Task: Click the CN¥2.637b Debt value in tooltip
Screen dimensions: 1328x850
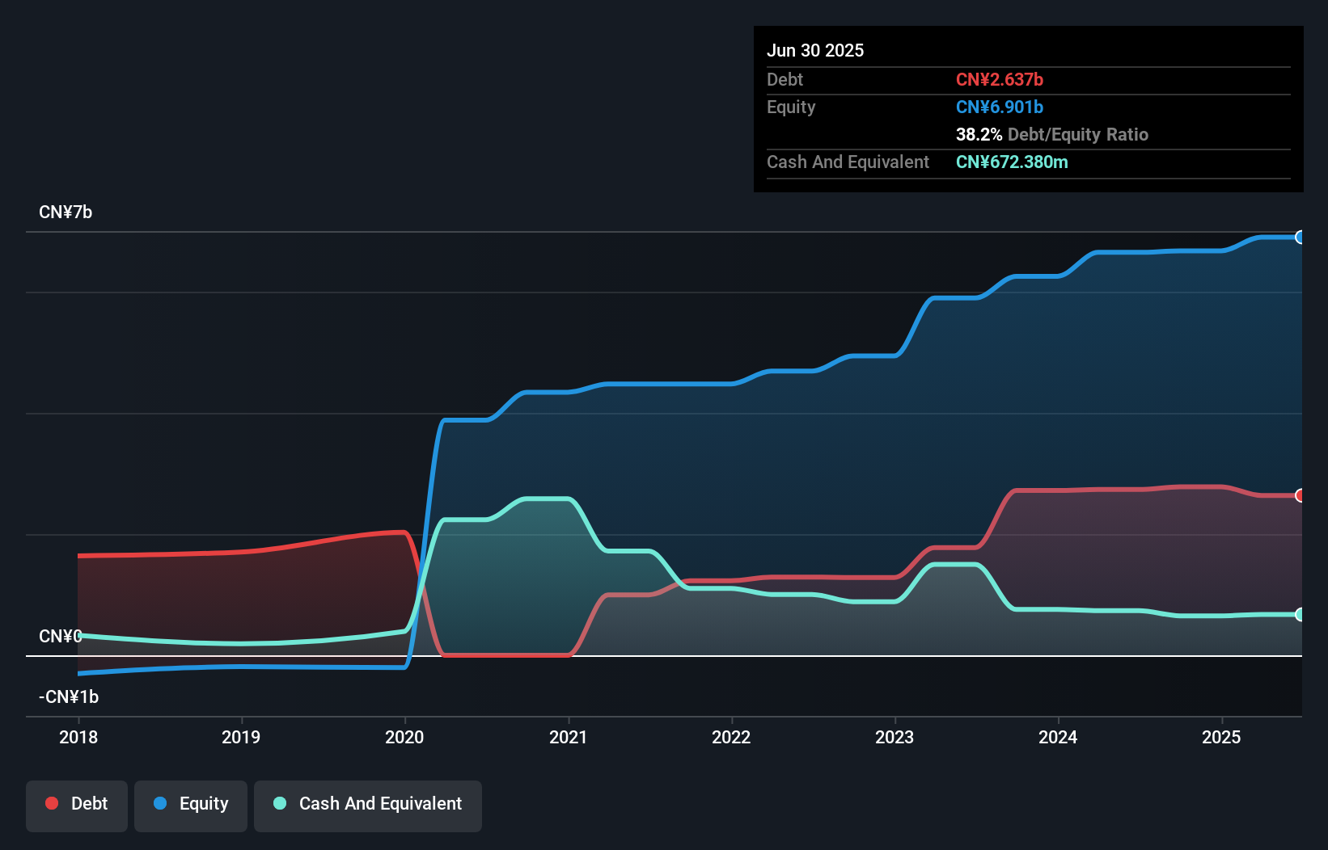Action: click(1000, 79)
